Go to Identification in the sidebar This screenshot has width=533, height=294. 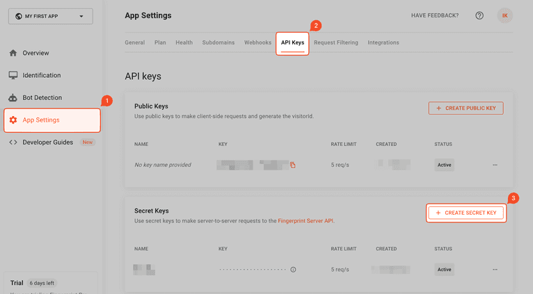click(41, 75)
